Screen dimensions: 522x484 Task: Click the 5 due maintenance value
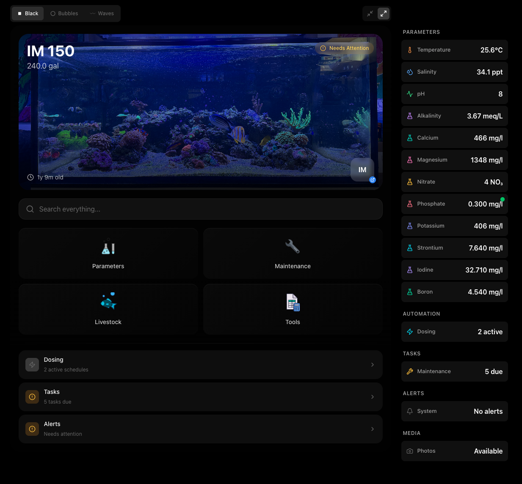(494, 371)
